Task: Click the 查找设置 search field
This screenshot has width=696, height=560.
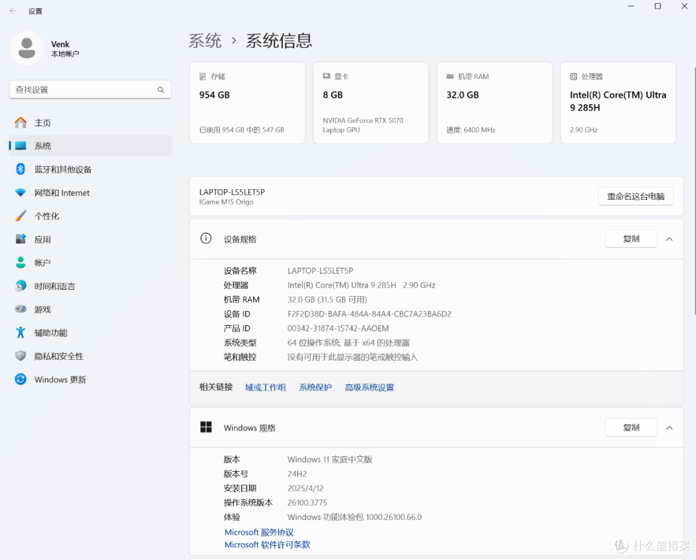Action: pos(90,90)
